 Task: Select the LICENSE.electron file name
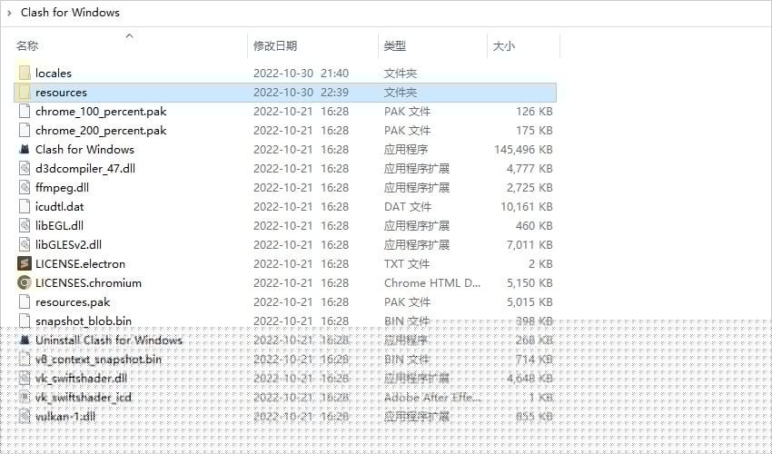80,263
